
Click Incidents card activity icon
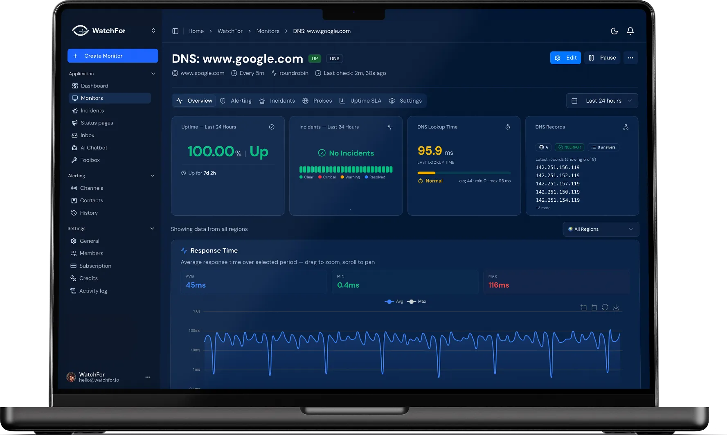point(389,127)
